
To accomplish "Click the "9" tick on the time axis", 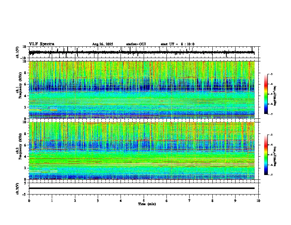I will click(235, 201).
